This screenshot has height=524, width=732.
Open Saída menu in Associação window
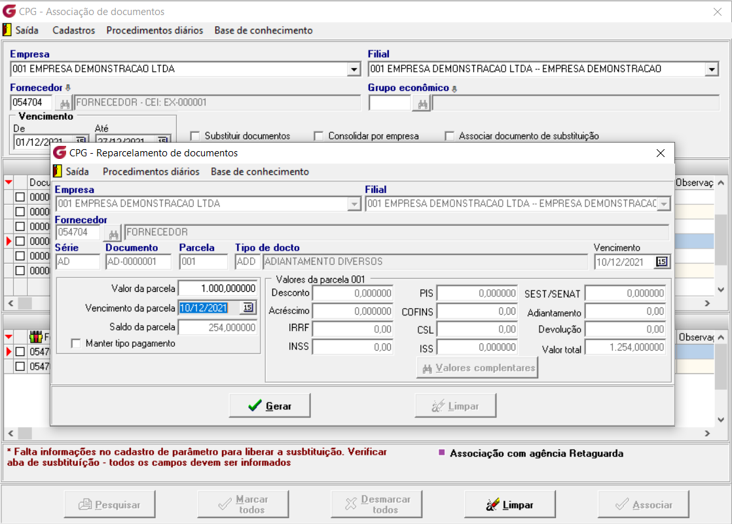click(27, 30)
